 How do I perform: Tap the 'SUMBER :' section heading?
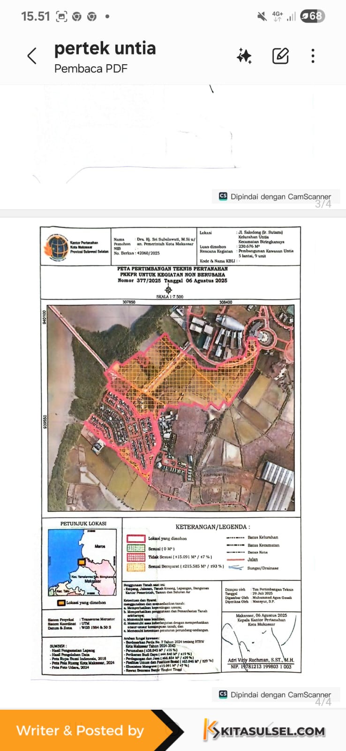(x=58, y=646)
